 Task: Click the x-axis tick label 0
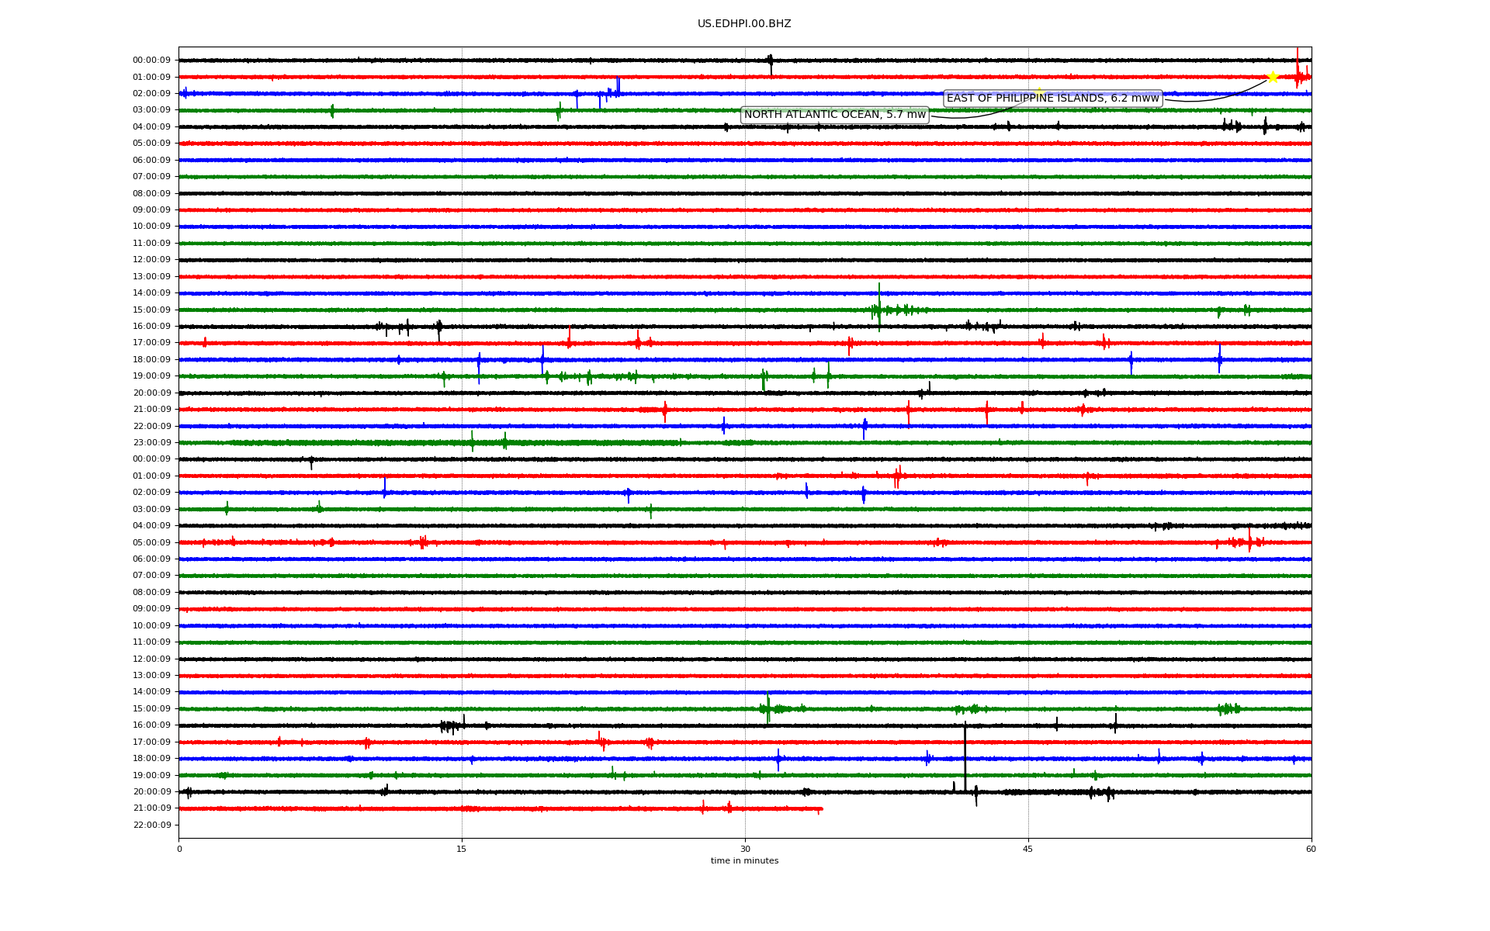point(179,849)
